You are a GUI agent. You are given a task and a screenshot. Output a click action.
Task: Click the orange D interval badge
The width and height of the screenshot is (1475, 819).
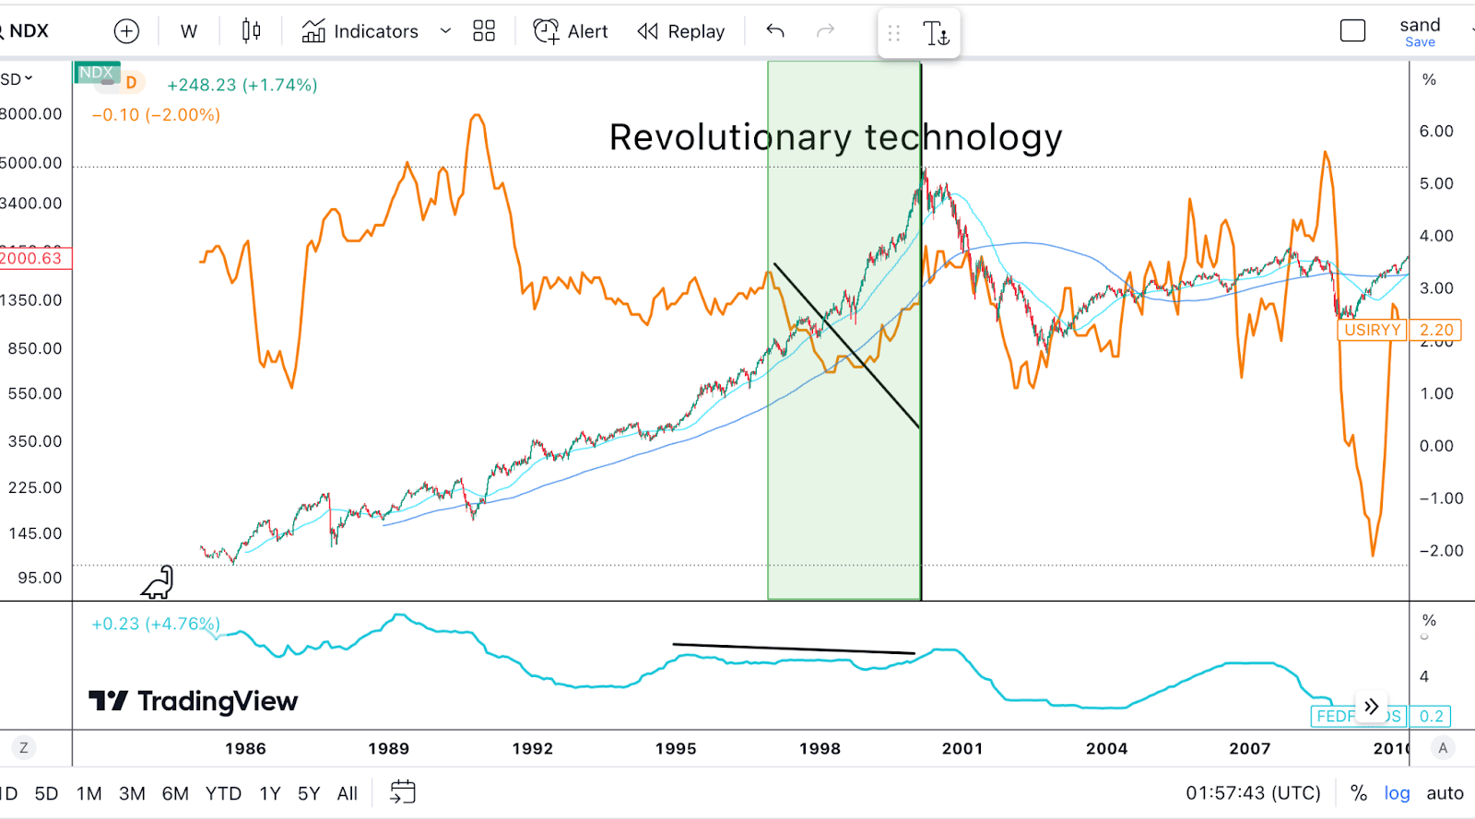(x=132, y=84)
